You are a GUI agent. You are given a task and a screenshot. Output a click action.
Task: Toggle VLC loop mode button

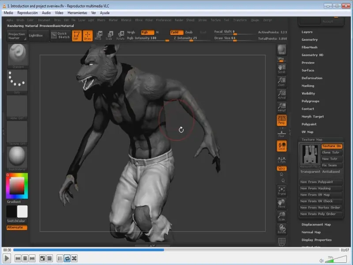point(67,258)
